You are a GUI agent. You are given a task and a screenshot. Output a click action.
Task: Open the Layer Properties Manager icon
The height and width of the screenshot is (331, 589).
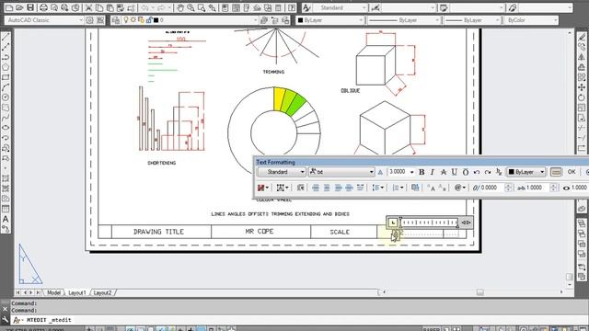click(116, 20)
